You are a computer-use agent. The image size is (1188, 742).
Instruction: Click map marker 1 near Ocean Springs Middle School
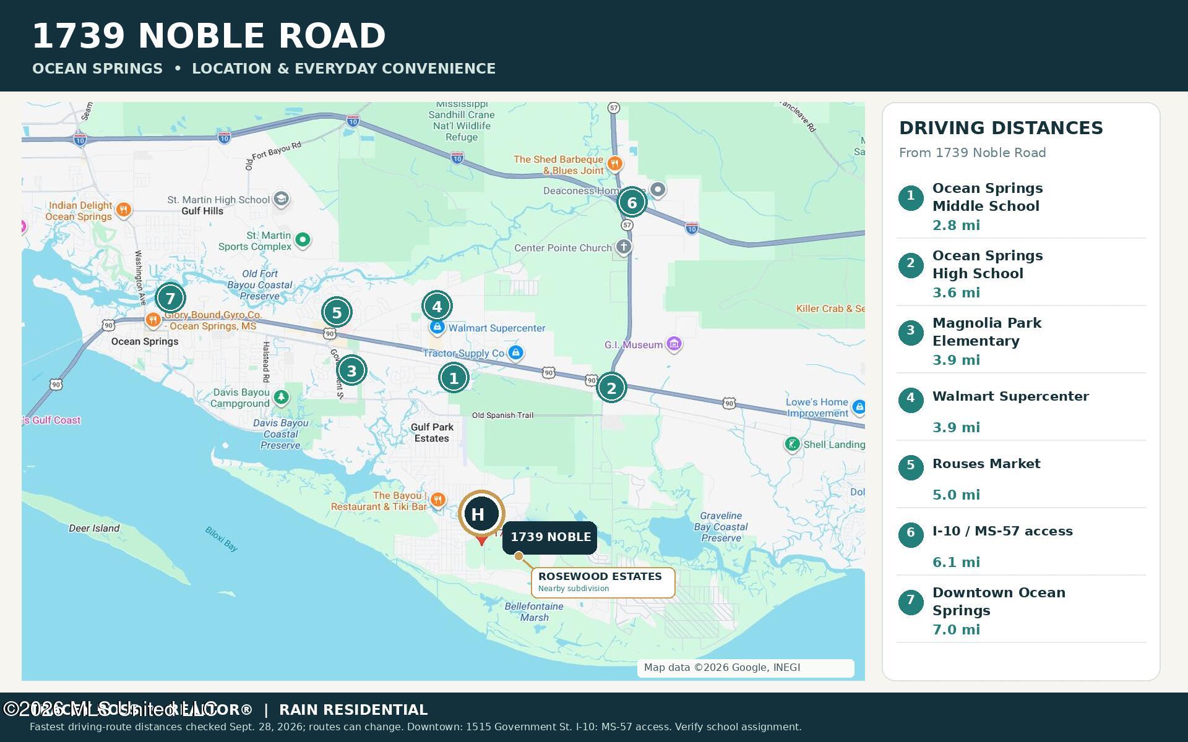click(454, 378)
